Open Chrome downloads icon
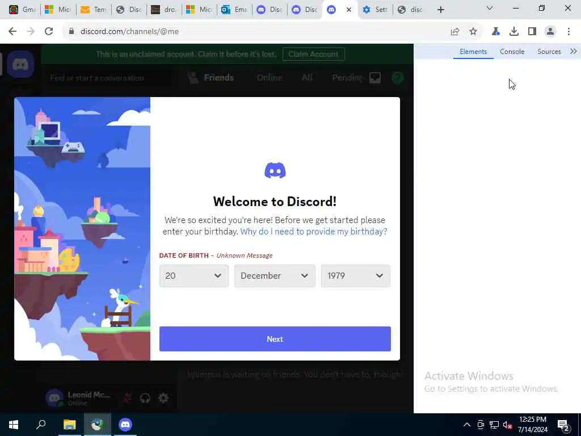 (514, 32)
